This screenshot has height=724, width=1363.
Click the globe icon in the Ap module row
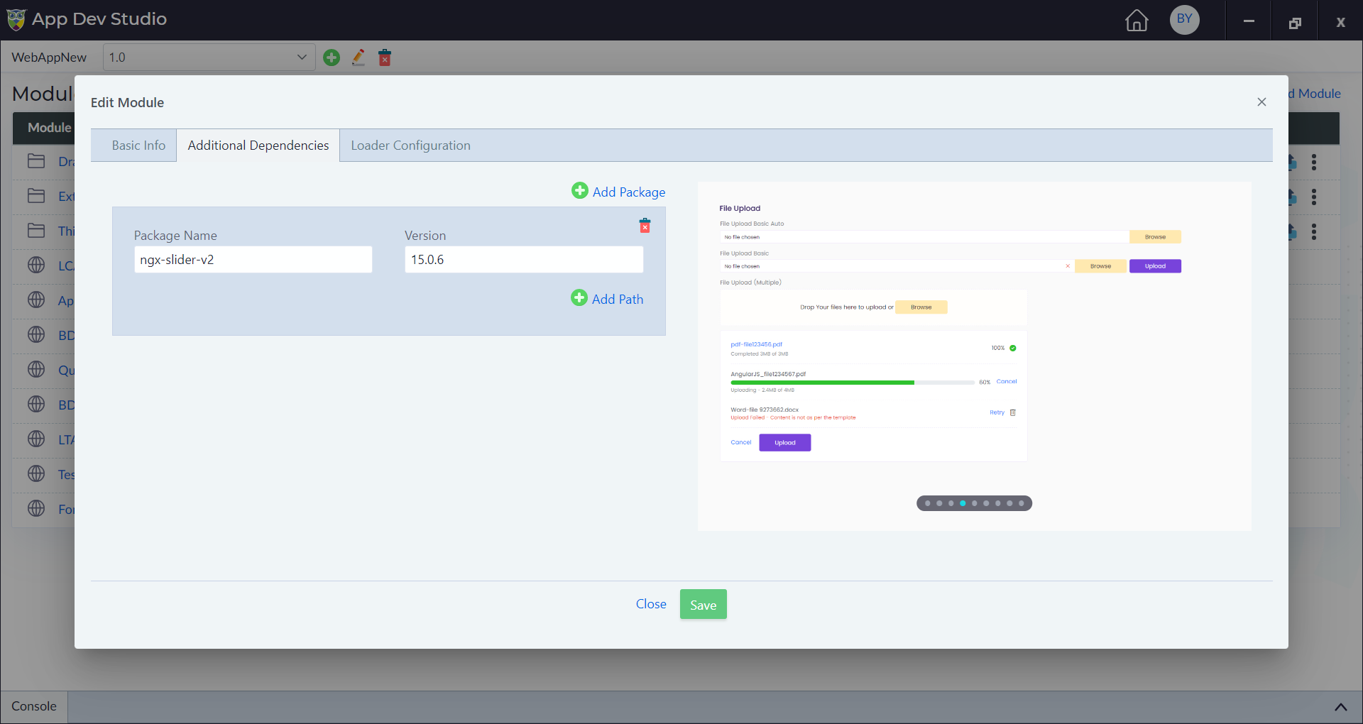tap(36, 300)
